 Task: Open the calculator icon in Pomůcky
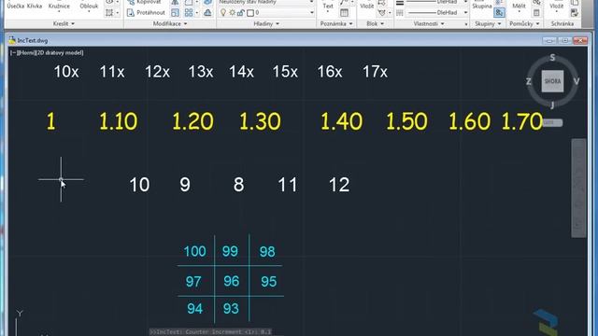click(536, 12)
